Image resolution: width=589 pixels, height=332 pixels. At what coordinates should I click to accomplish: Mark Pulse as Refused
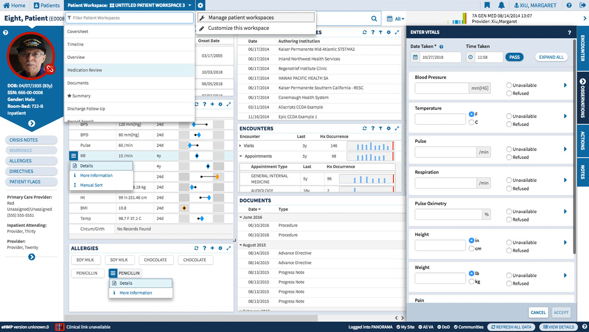pyautogui.click(x=509, y=157)
